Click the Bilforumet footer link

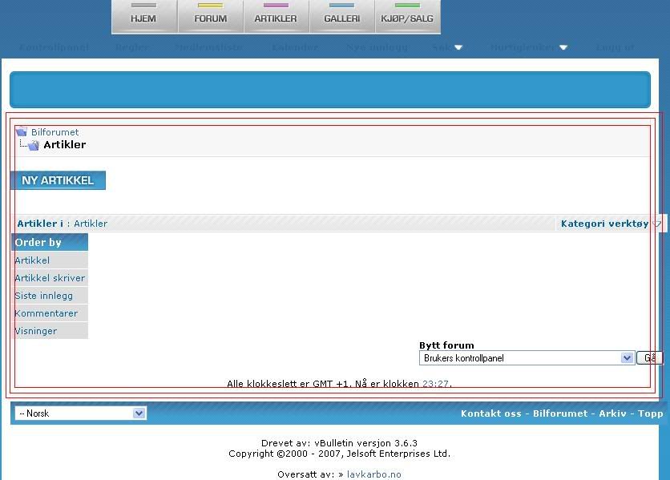(x=560, y=413)
